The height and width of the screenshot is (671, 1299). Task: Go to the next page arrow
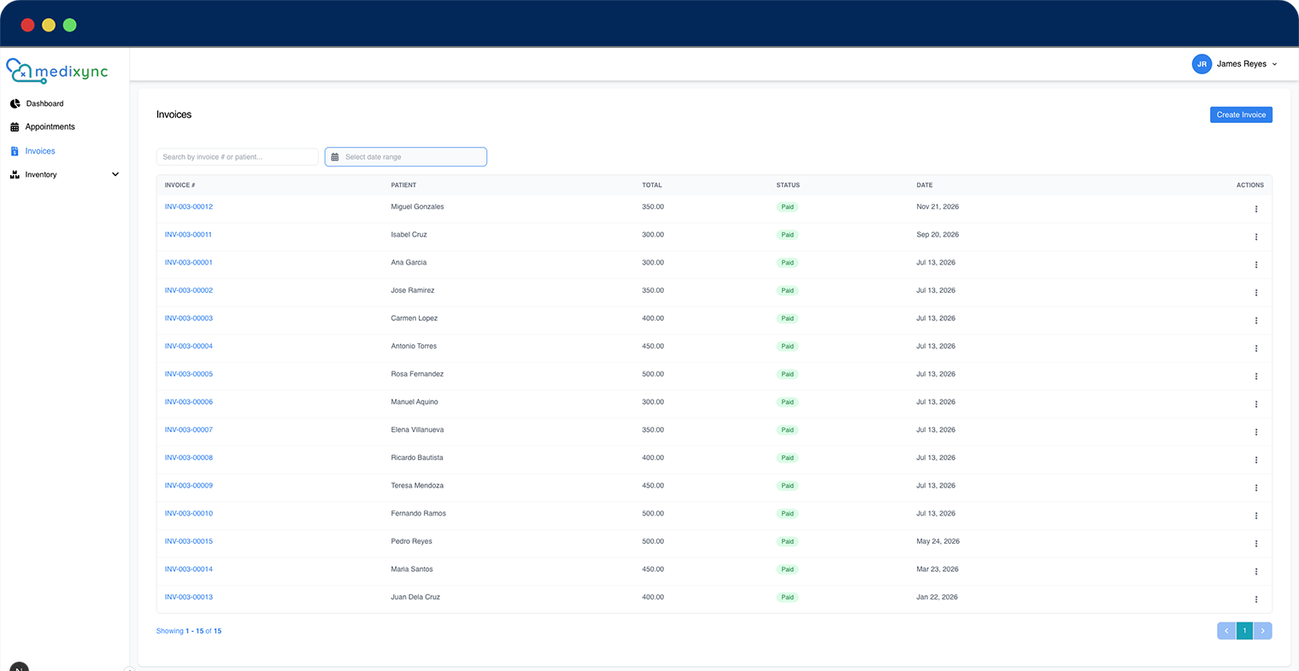click(x=1263, y=631)
